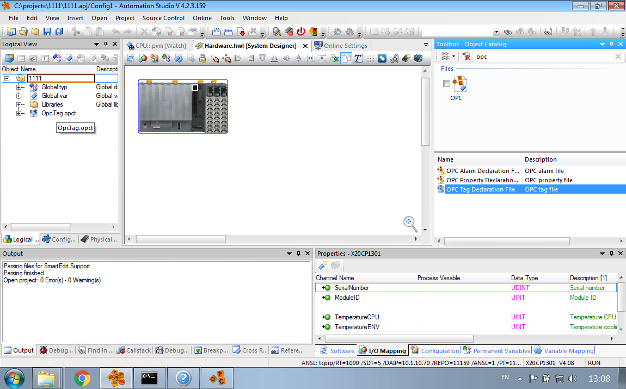The height and width of the screenshot is (389, 626).
Task: Select the X20CP1301 hardware module image
Action: (183, 106)
